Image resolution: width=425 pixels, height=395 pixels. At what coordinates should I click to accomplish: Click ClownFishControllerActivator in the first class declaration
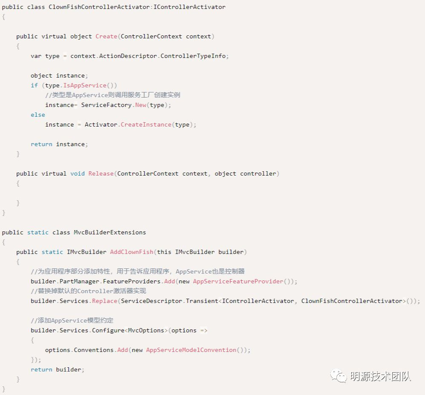[x=99, y=7]
